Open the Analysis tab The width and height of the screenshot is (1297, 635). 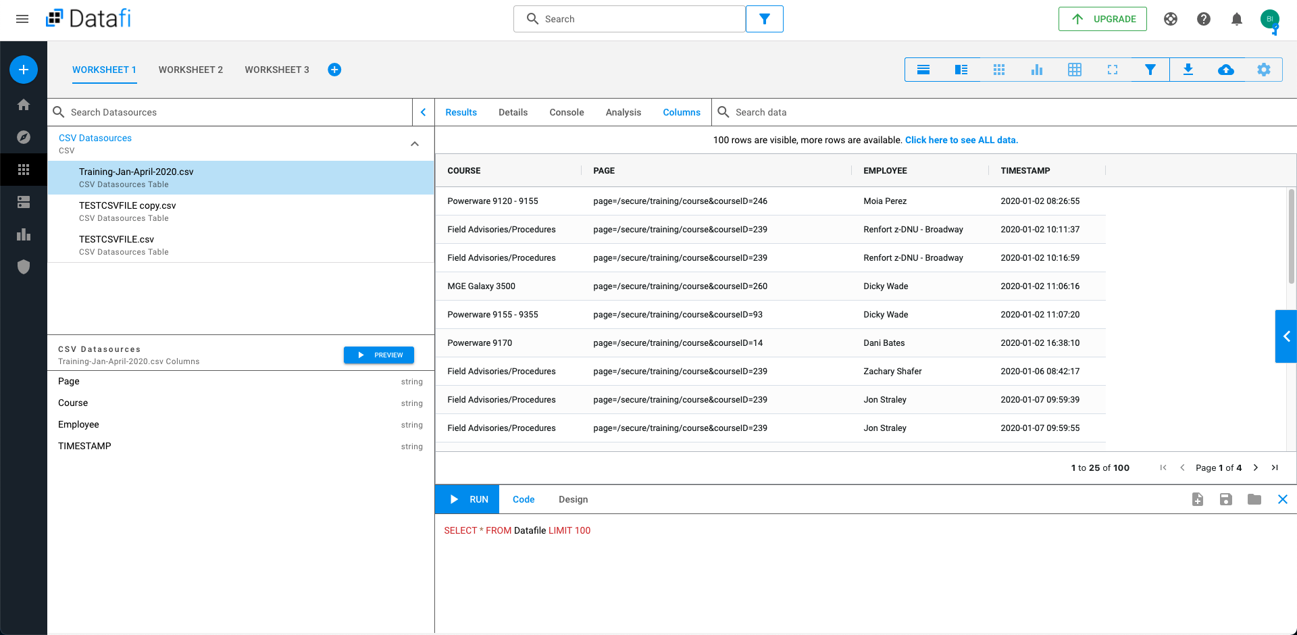click(x=624, y=112)
